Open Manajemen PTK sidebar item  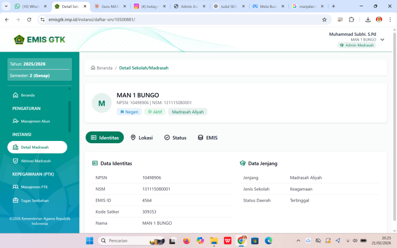tap(34, 187)
